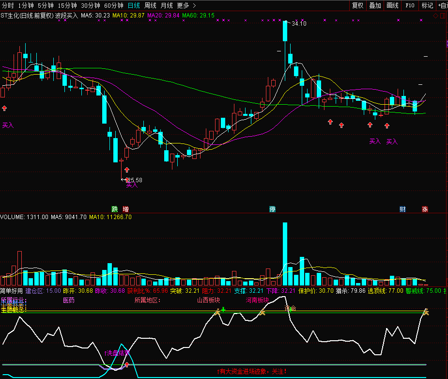Click the 医药 industry label
The height and width of the screenshot is (379, 448).
tap(69, 300)
